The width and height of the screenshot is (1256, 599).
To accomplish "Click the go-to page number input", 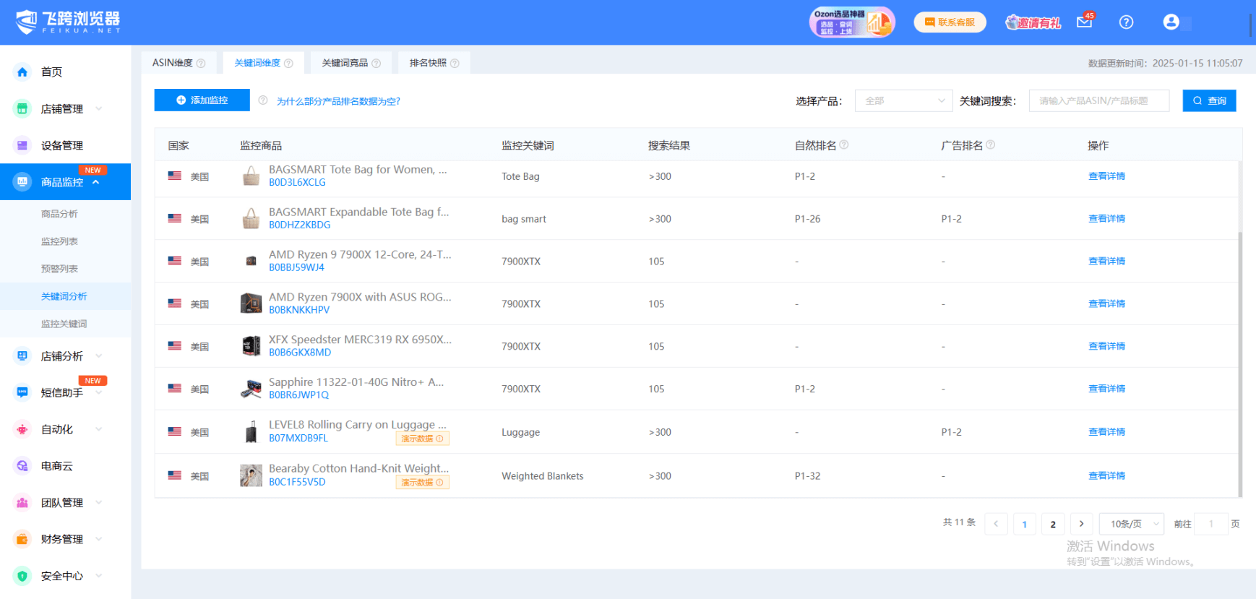I will pyautogui.click(x=1211, y=524).
